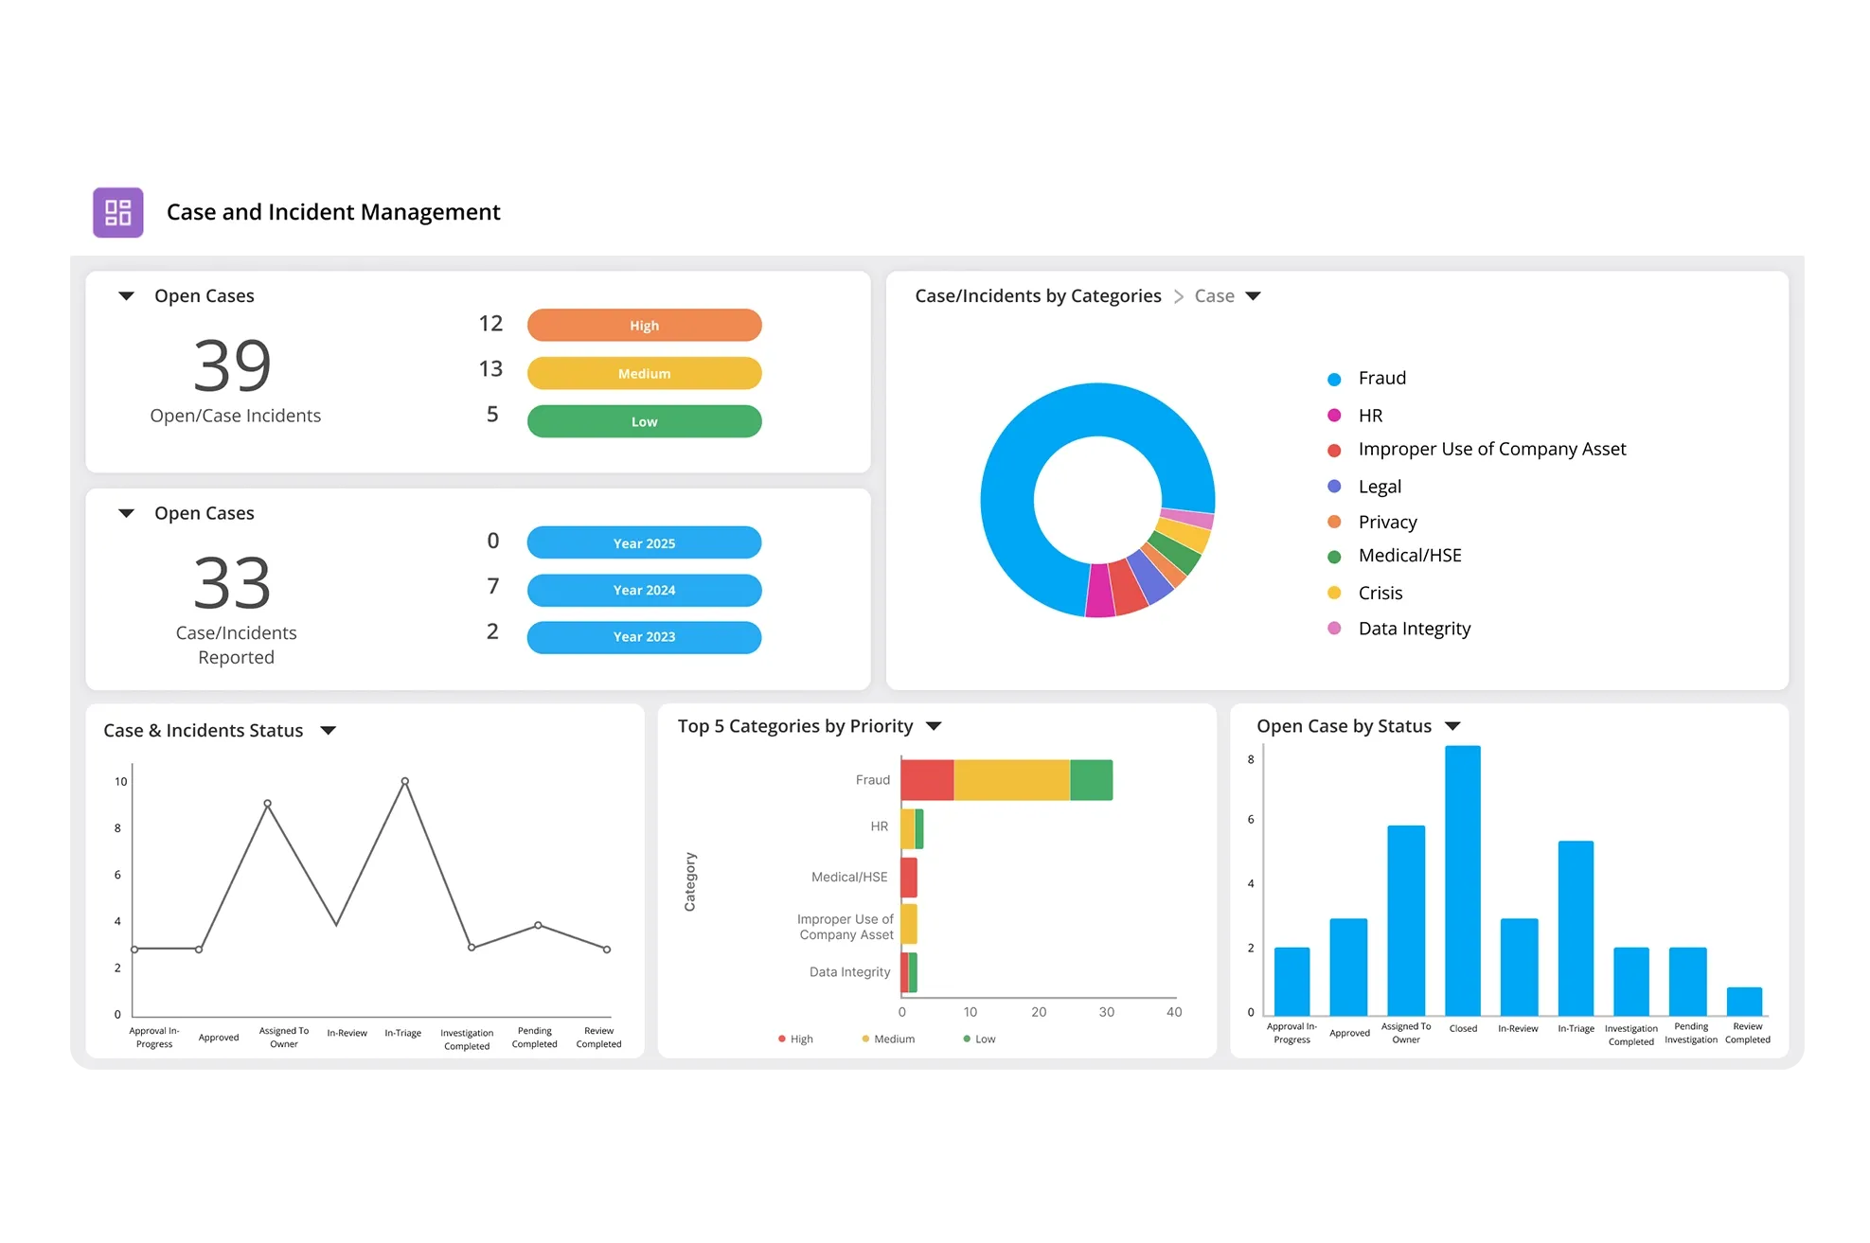This screenshot has height=1243, width=1870.
Task: Toggle the Medical/HSE legend item
Action: [1409, 556]
